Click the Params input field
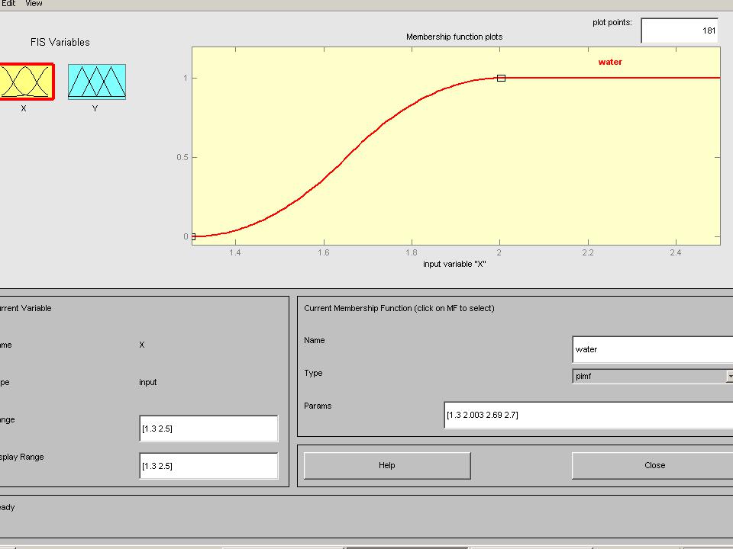 coord(589,415)
